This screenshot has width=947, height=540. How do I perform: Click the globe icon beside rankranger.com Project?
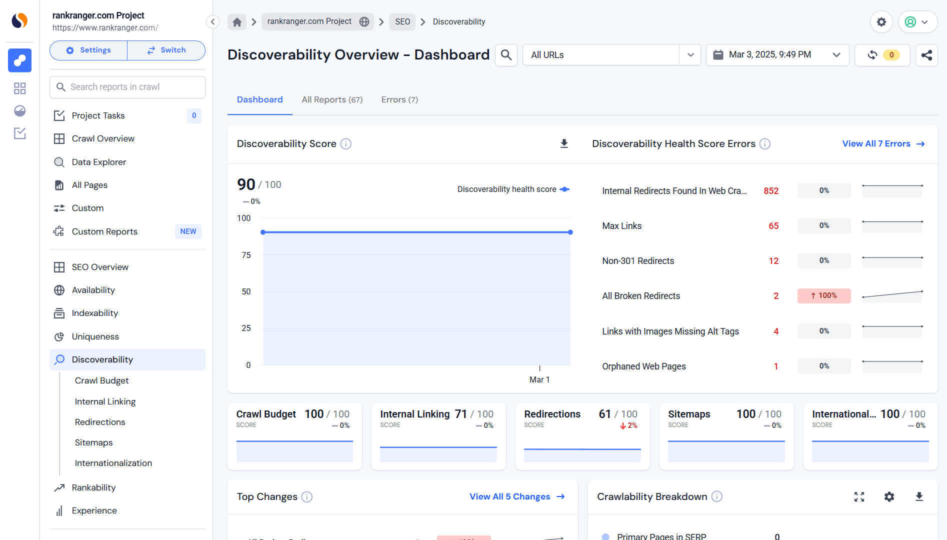364,21
